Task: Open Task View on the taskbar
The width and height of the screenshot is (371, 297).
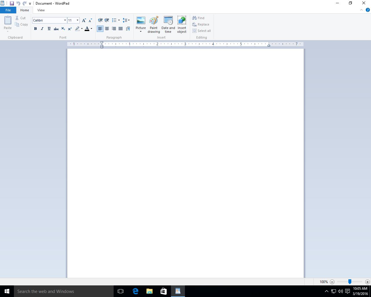Action: (x=121, y=291)
